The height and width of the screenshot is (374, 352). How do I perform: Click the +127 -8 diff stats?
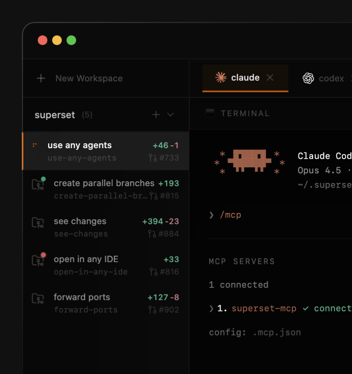click(x=163, y=297)
